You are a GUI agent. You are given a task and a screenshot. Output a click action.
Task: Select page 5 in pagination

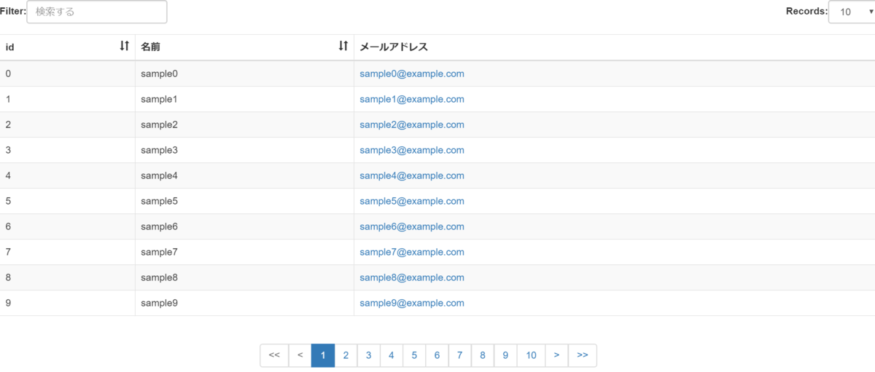(414, 355)
